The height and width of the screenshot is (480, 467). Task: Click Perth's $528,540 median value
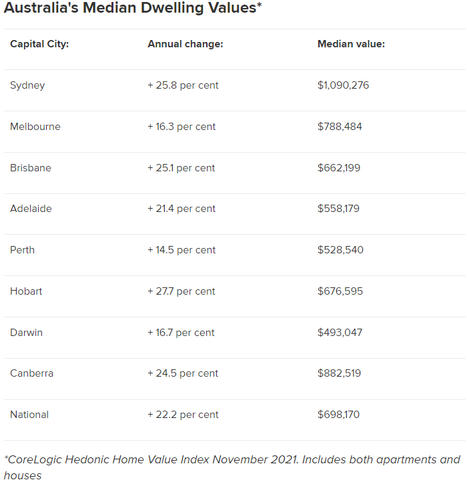point(340,250)
